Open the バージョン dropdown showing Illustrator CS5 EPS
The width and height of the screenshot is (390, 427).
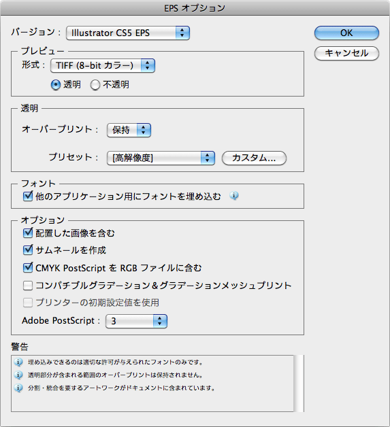128,33
